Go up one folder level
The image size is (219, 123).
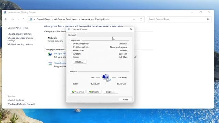(x=24, y=19)
